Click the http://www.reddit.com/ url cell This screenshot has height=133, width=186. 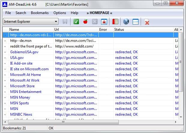point(76,46)
